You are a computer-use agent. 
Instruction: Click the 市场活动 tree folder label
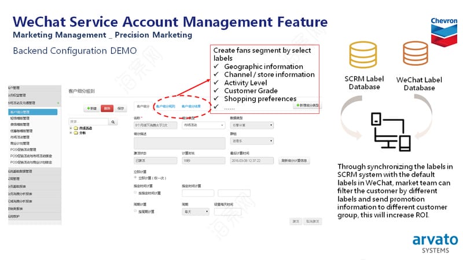[86, 128]
